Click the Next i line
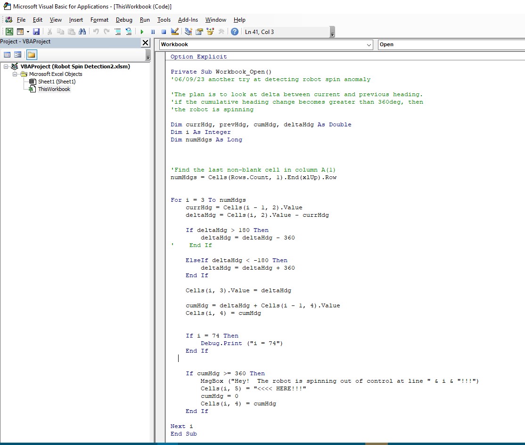525x445 pixels. 181,426
